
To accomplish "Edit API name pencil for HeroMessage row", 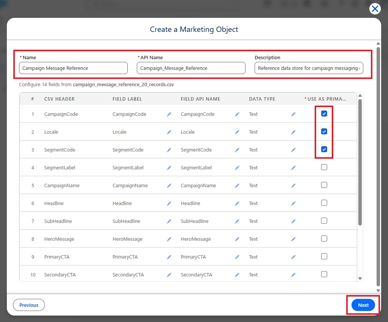I will click(x=237, y=239).
